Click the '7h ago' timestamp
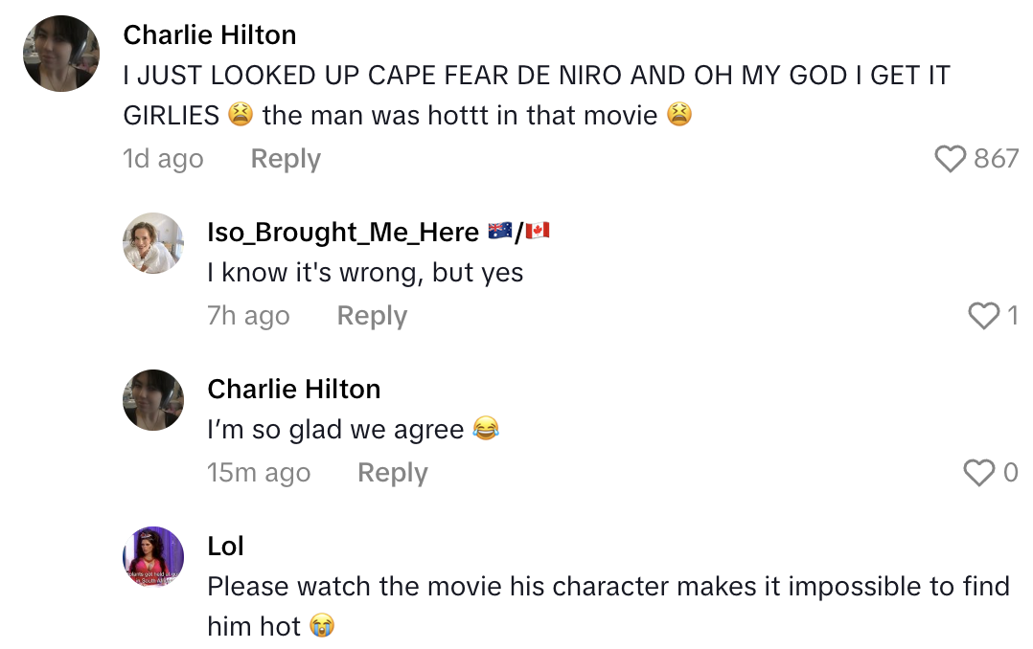Screen dimensions: 1033x649 tap(248, 316)
